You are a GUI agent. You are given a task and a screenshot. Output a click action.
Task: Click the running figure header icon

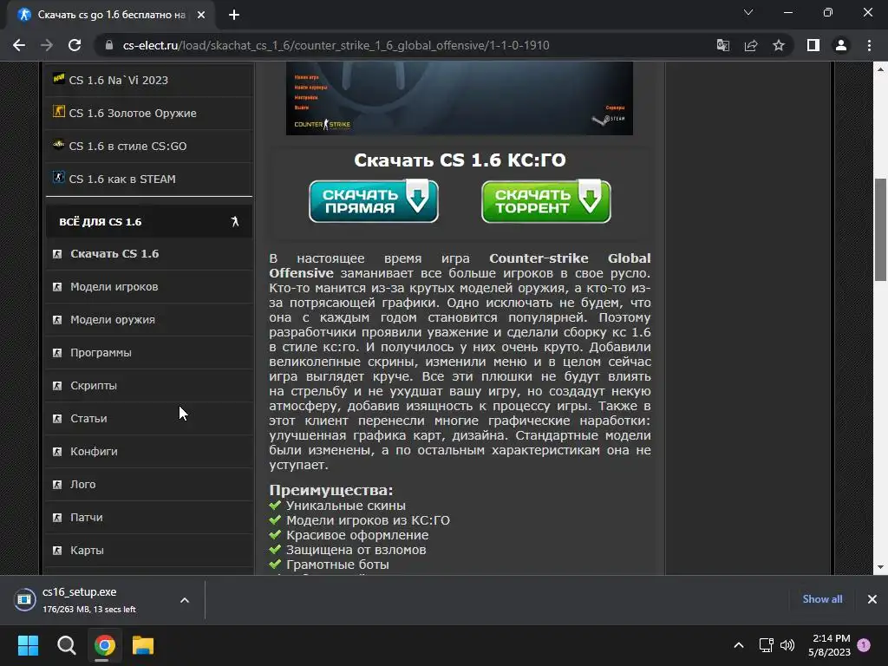[235, 221]
